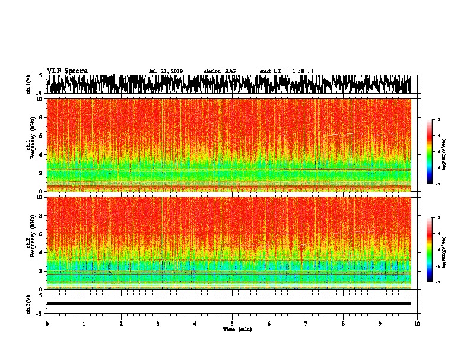Click the "station=KAP" header label
Screen dimensions: 470x363
[x=220, y=71]
